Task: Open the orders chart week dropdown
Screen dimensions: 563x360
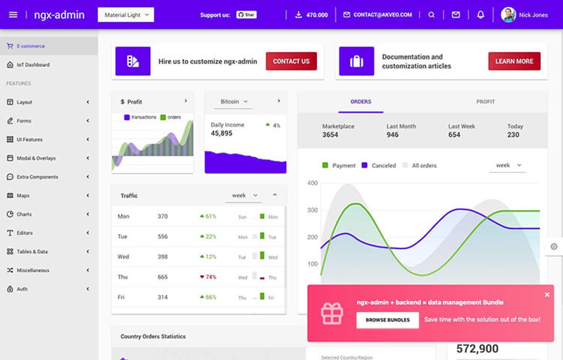Action: pos(508,165)
